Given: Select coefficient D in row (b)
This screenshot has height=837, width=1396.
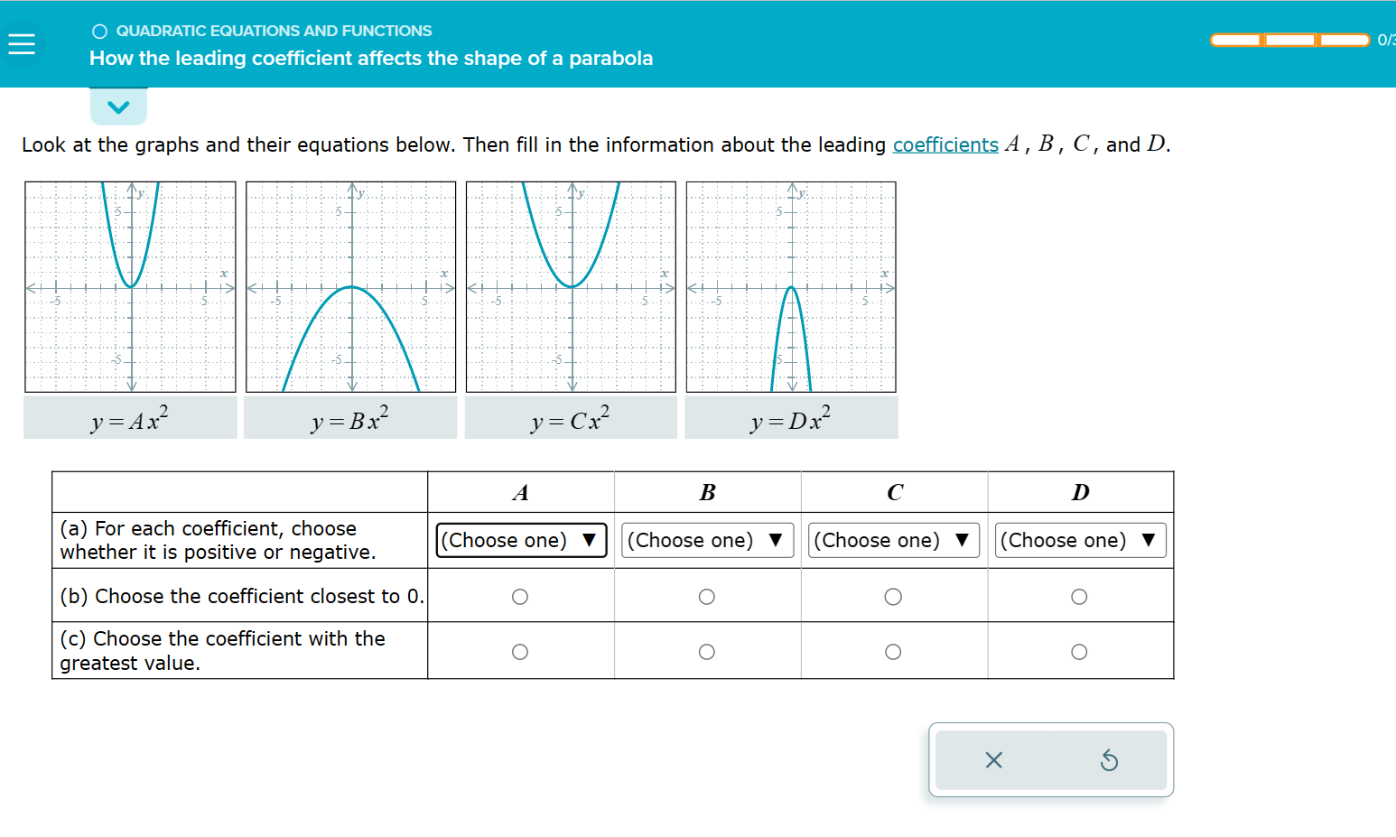Looking at the screenshot, I should coord(1080,595).
